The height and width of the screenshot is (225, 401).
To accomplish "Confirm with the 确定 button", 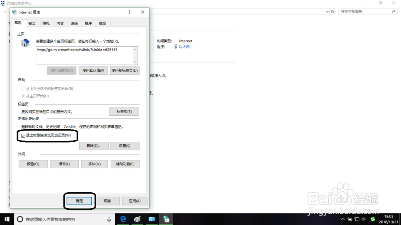I will [x=79, y=201].
